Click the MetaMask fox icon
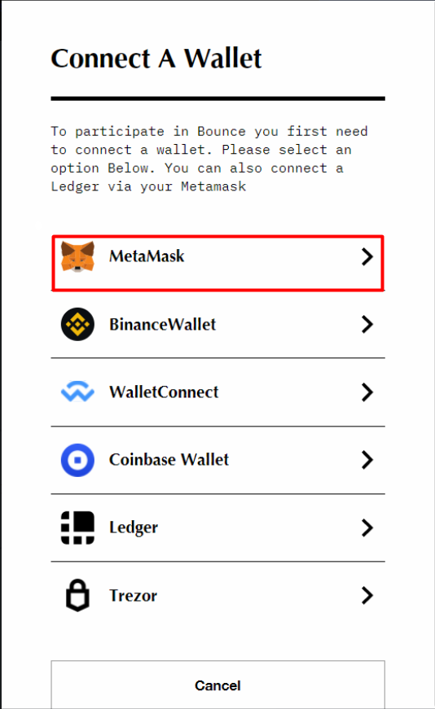Image resolution: width=435 pixels, height=709 pixels. point(78,257)
